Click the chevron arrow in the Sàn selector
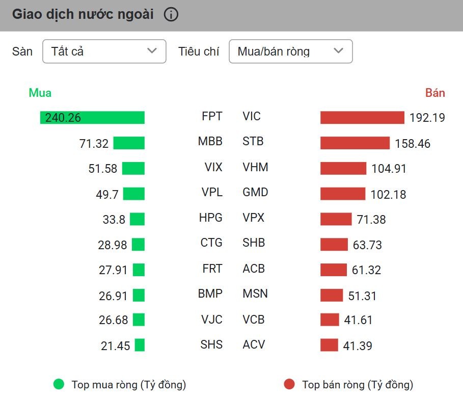The image size is (463, 397). click(x=152, y=51)
